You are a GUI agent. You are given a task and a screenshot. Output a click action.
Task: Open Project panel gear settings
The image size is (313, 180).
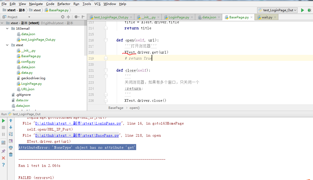click(x=77, y=17)
